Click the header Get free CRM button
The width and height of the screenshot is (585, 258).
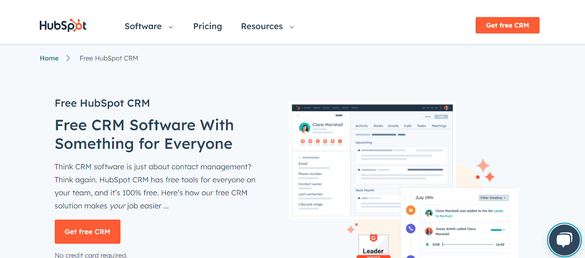click(x=507, y=25)
